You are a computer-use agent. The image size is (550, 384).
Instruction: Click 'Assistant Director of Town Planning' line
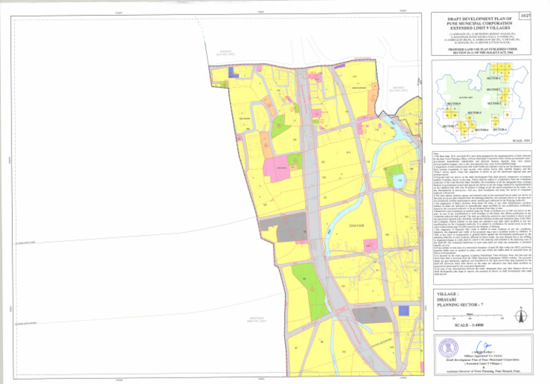tap(483, 371)
